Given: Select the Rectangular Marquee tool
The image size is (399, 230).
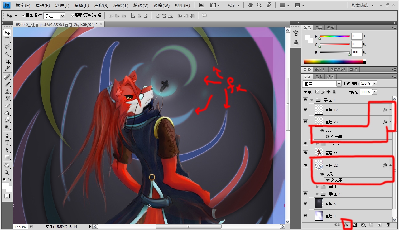Looking at the screenshot, I should (7, 40).
